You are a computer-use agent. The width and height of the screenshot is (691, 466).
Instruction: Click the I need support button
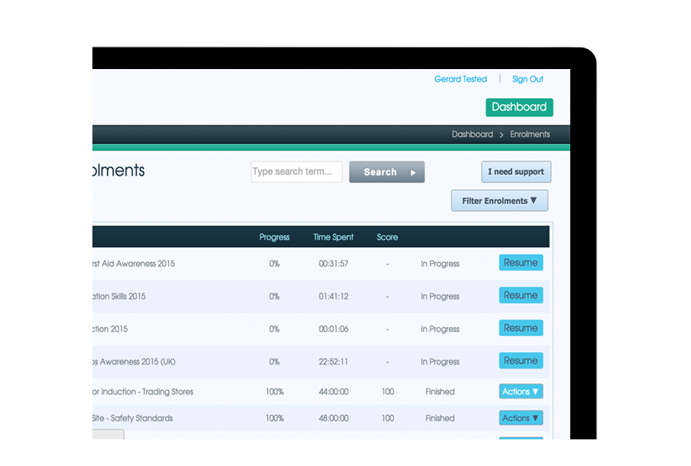[515, 172]
